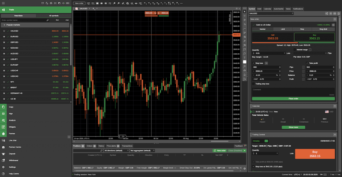Click New order button in top toolbar
Screen dimensions: 342x177
coord(79,3)
